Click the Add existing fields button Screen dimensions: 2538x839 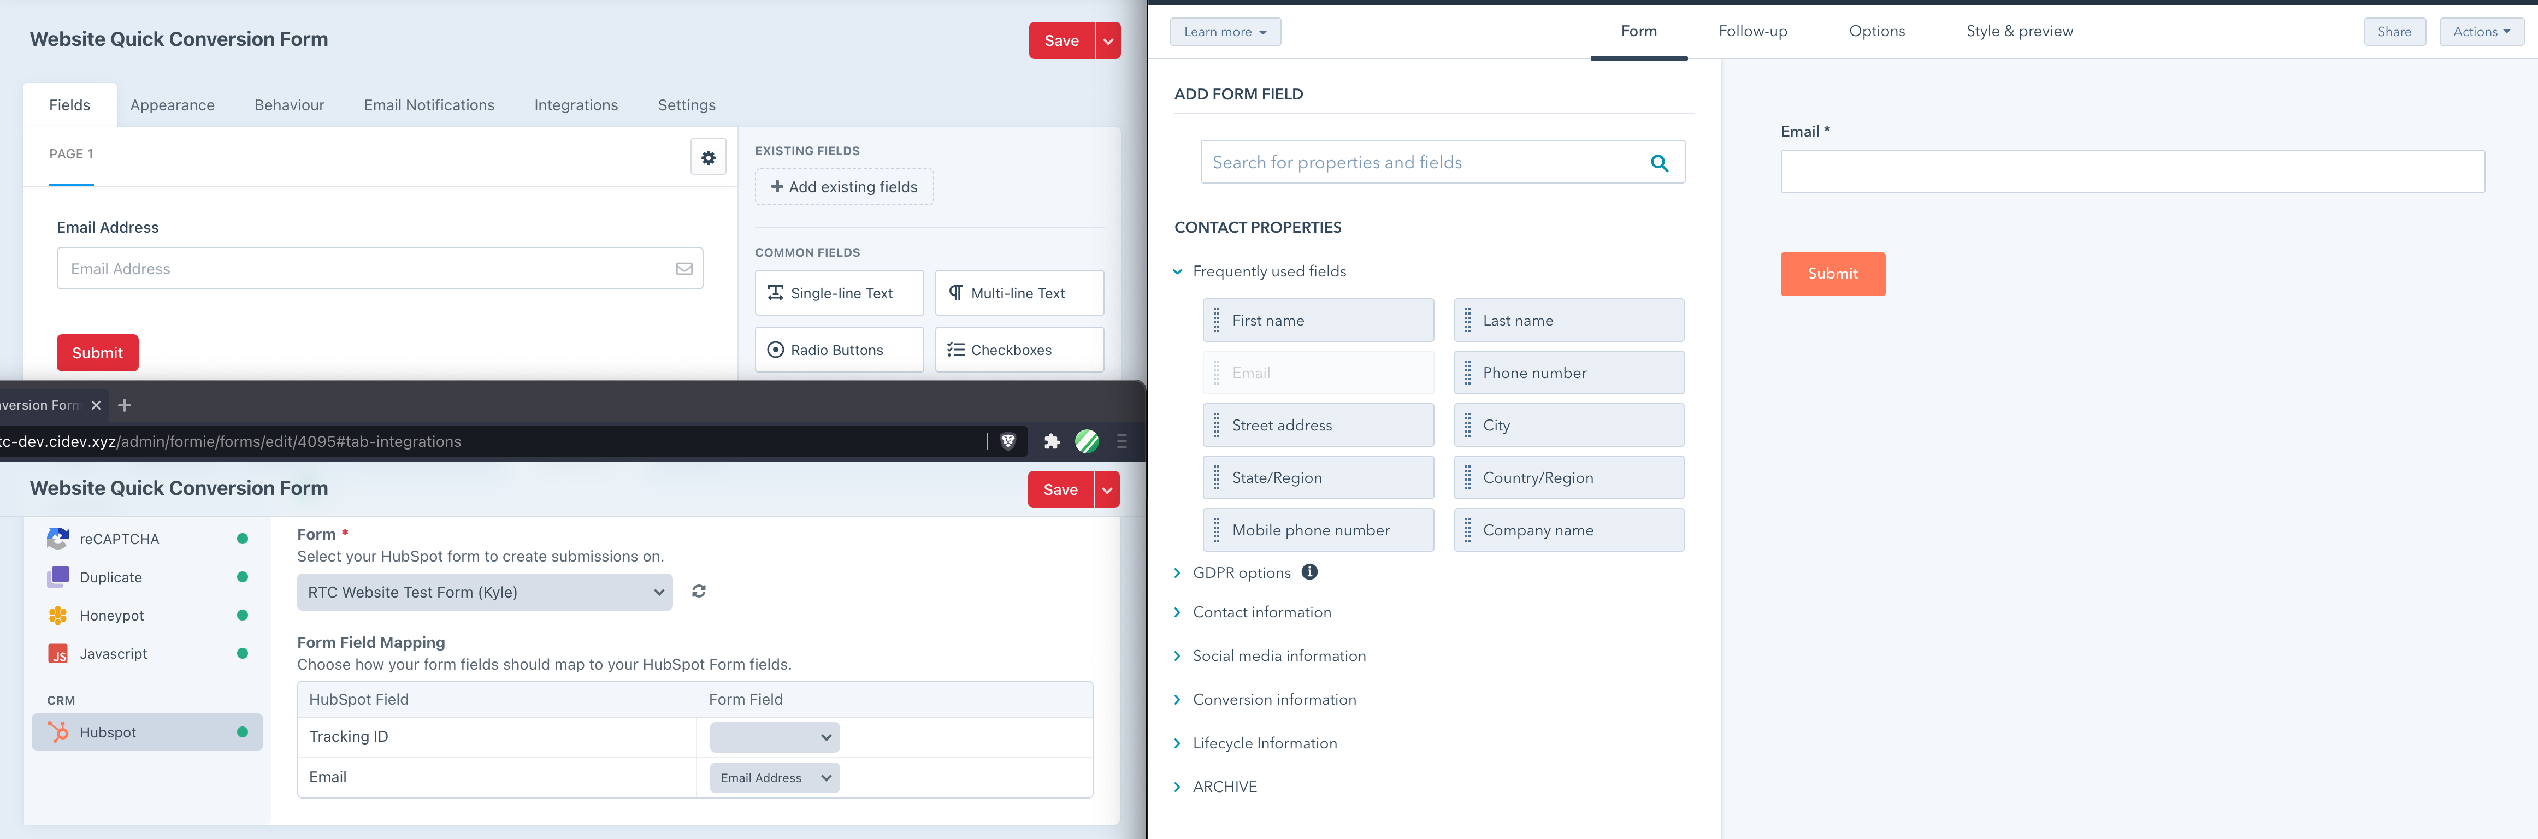[x=843, y=186]
